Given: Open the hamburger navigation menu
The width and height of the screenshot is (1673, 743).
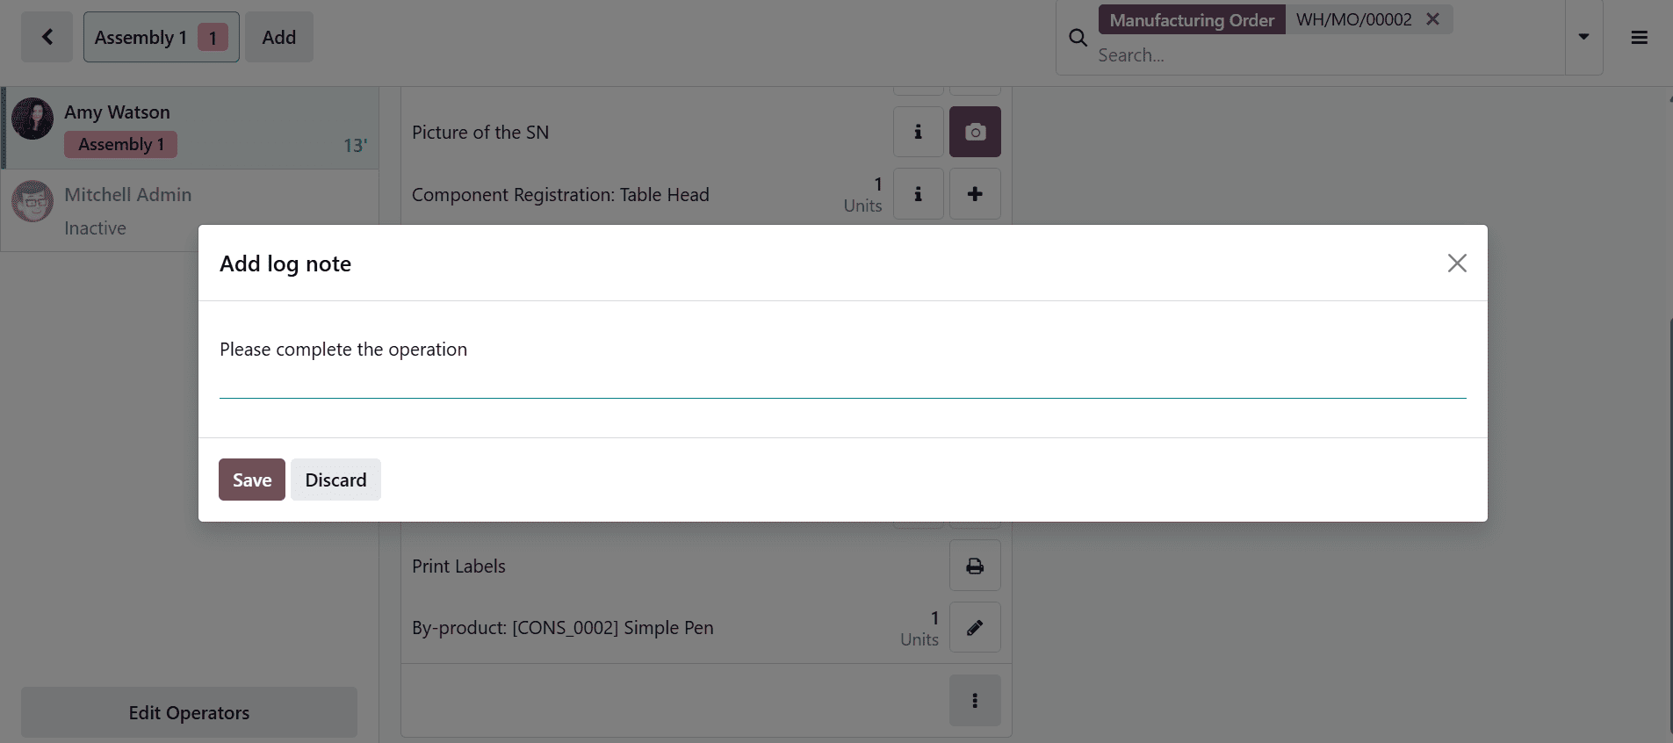Looking at the screenshot, I should click(1639, 37).
